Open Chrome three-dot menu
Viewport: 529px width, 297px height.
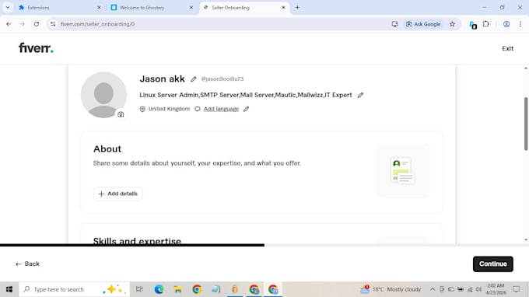[x=520, y=24]
